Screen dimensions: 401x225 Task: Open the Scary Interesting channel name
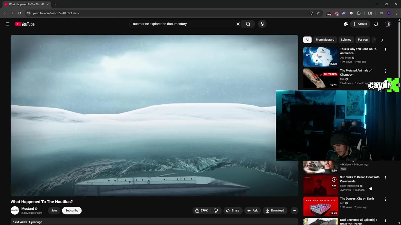(349, 186)
